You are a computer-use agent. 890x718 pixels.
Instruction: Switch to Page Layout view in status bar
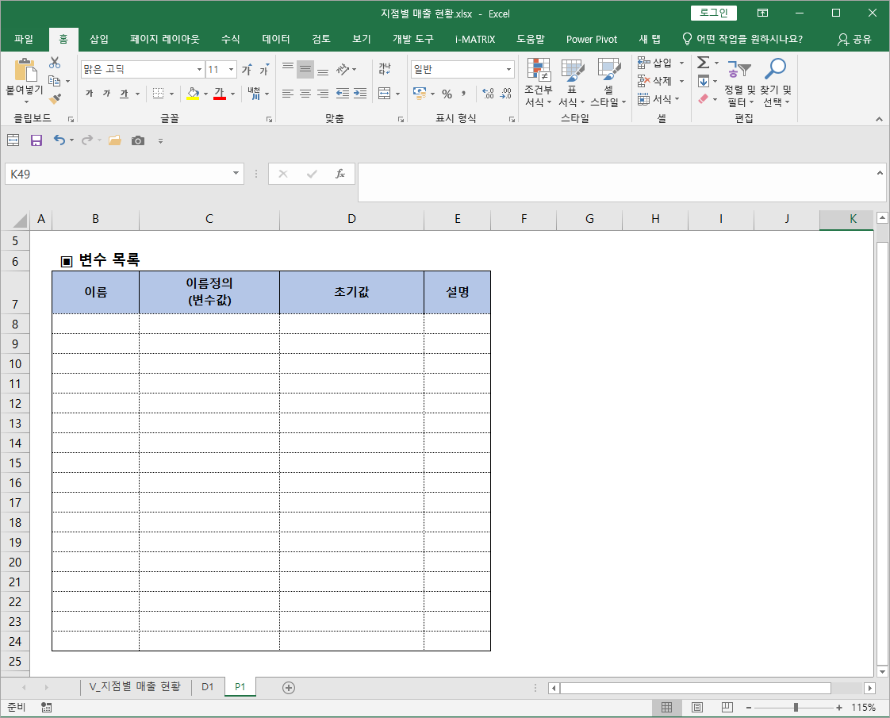click(697, 707)
